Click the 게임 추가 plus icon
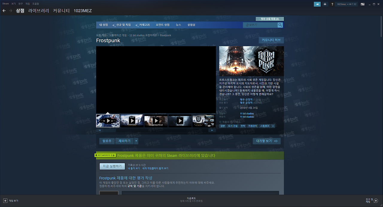The height and width of the screenshot is (207, 383). pos(5,201)
